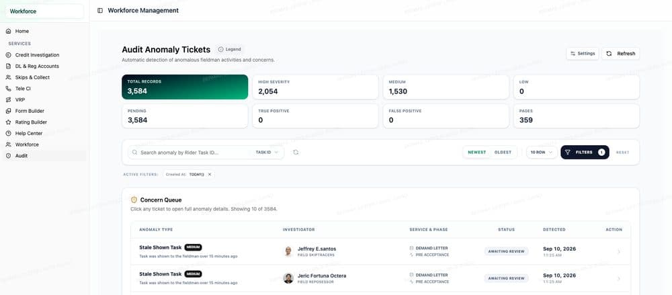Open the Settings button
672x295 pixels.
(x=583, y=54)
